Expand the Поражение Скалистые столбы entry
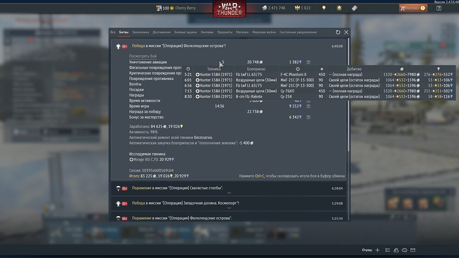 [x=228, y=188]
